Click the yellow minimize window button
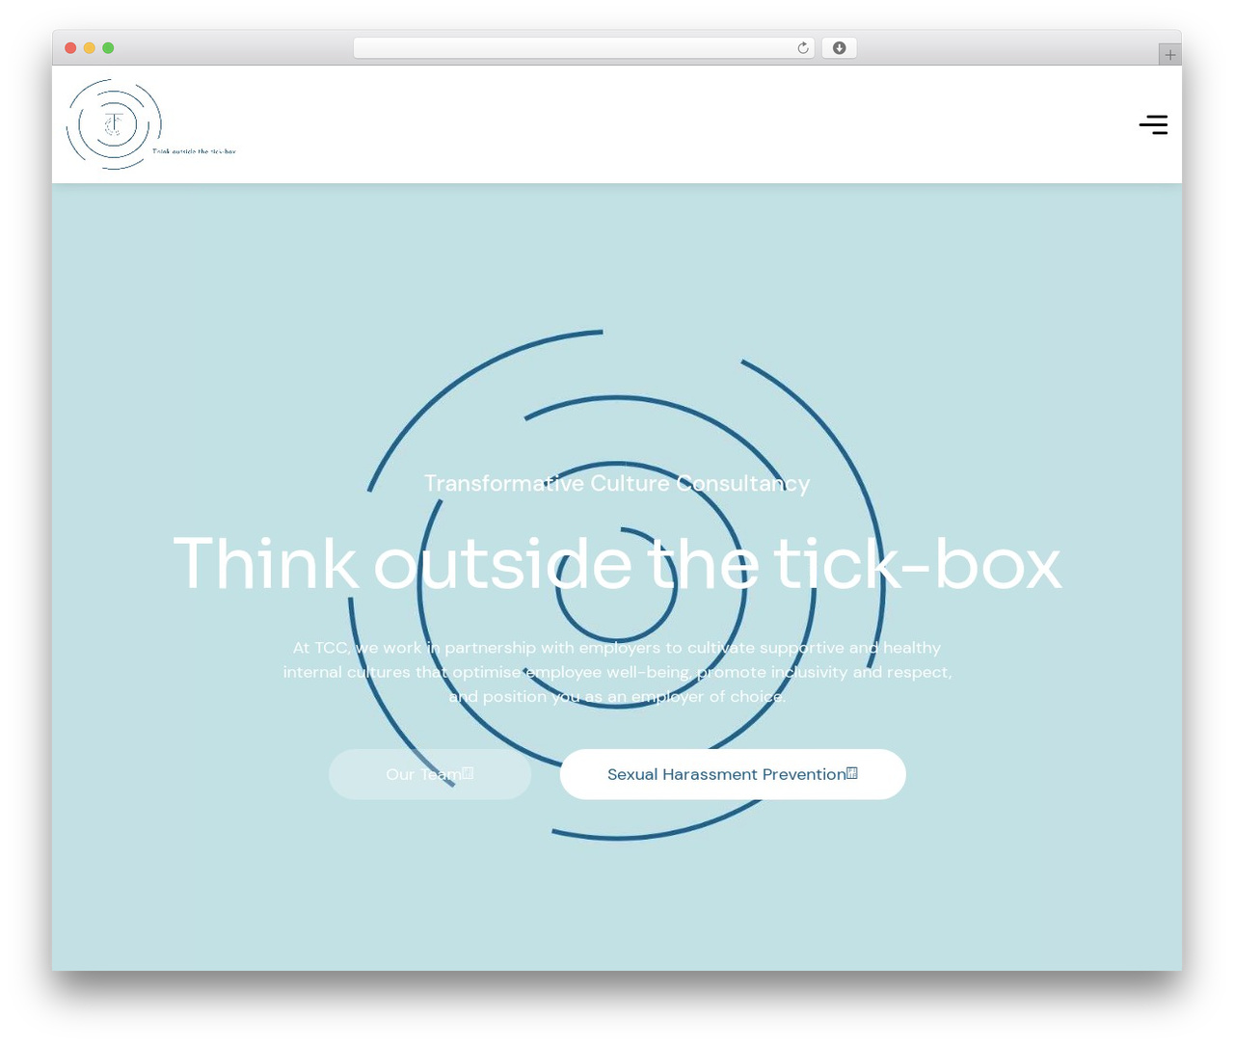This screenshot has height=1045, width=1234. (89, 48)
